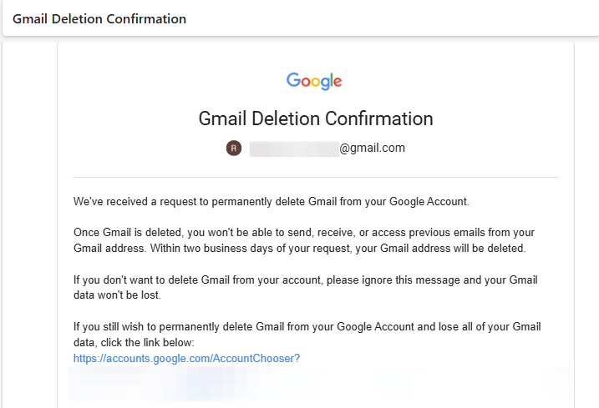This screenshot has width=599, height=408.
Task: Click the @gmail.com address text
Action: pos(372,148)
